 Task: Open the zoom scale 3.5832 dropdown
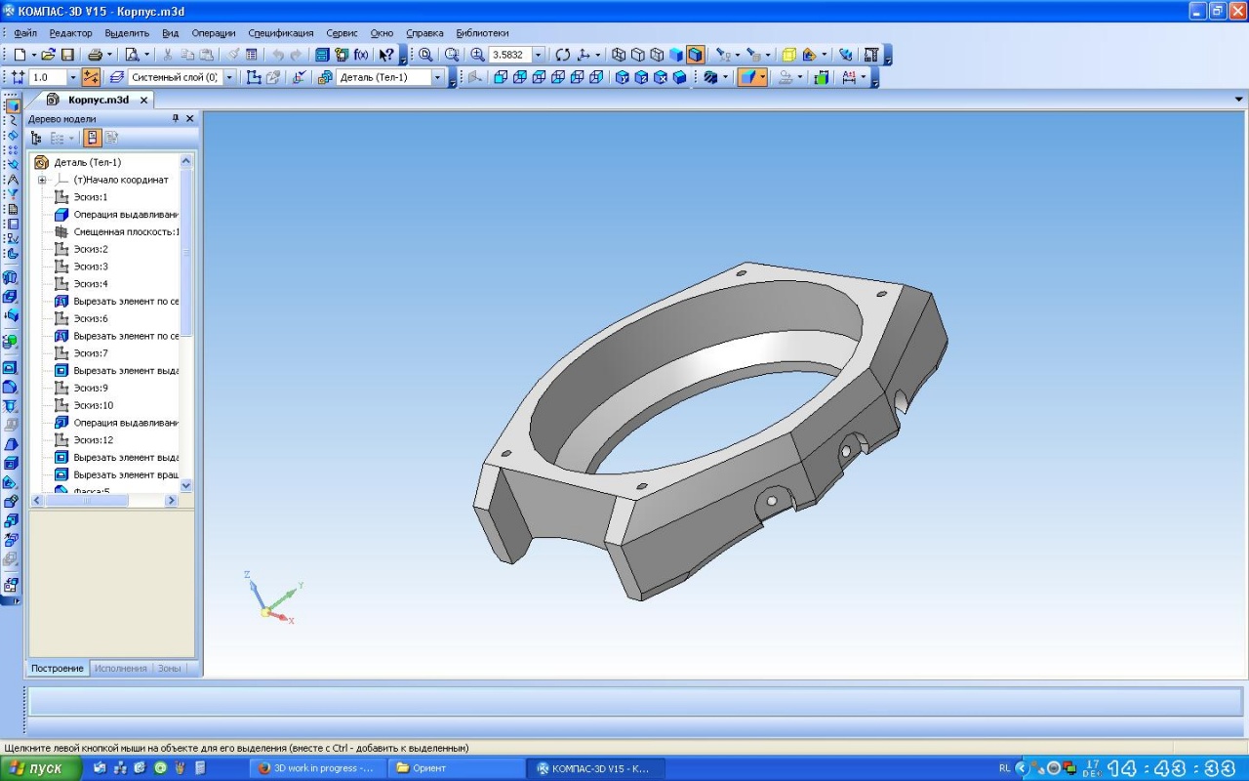(538, 55)
